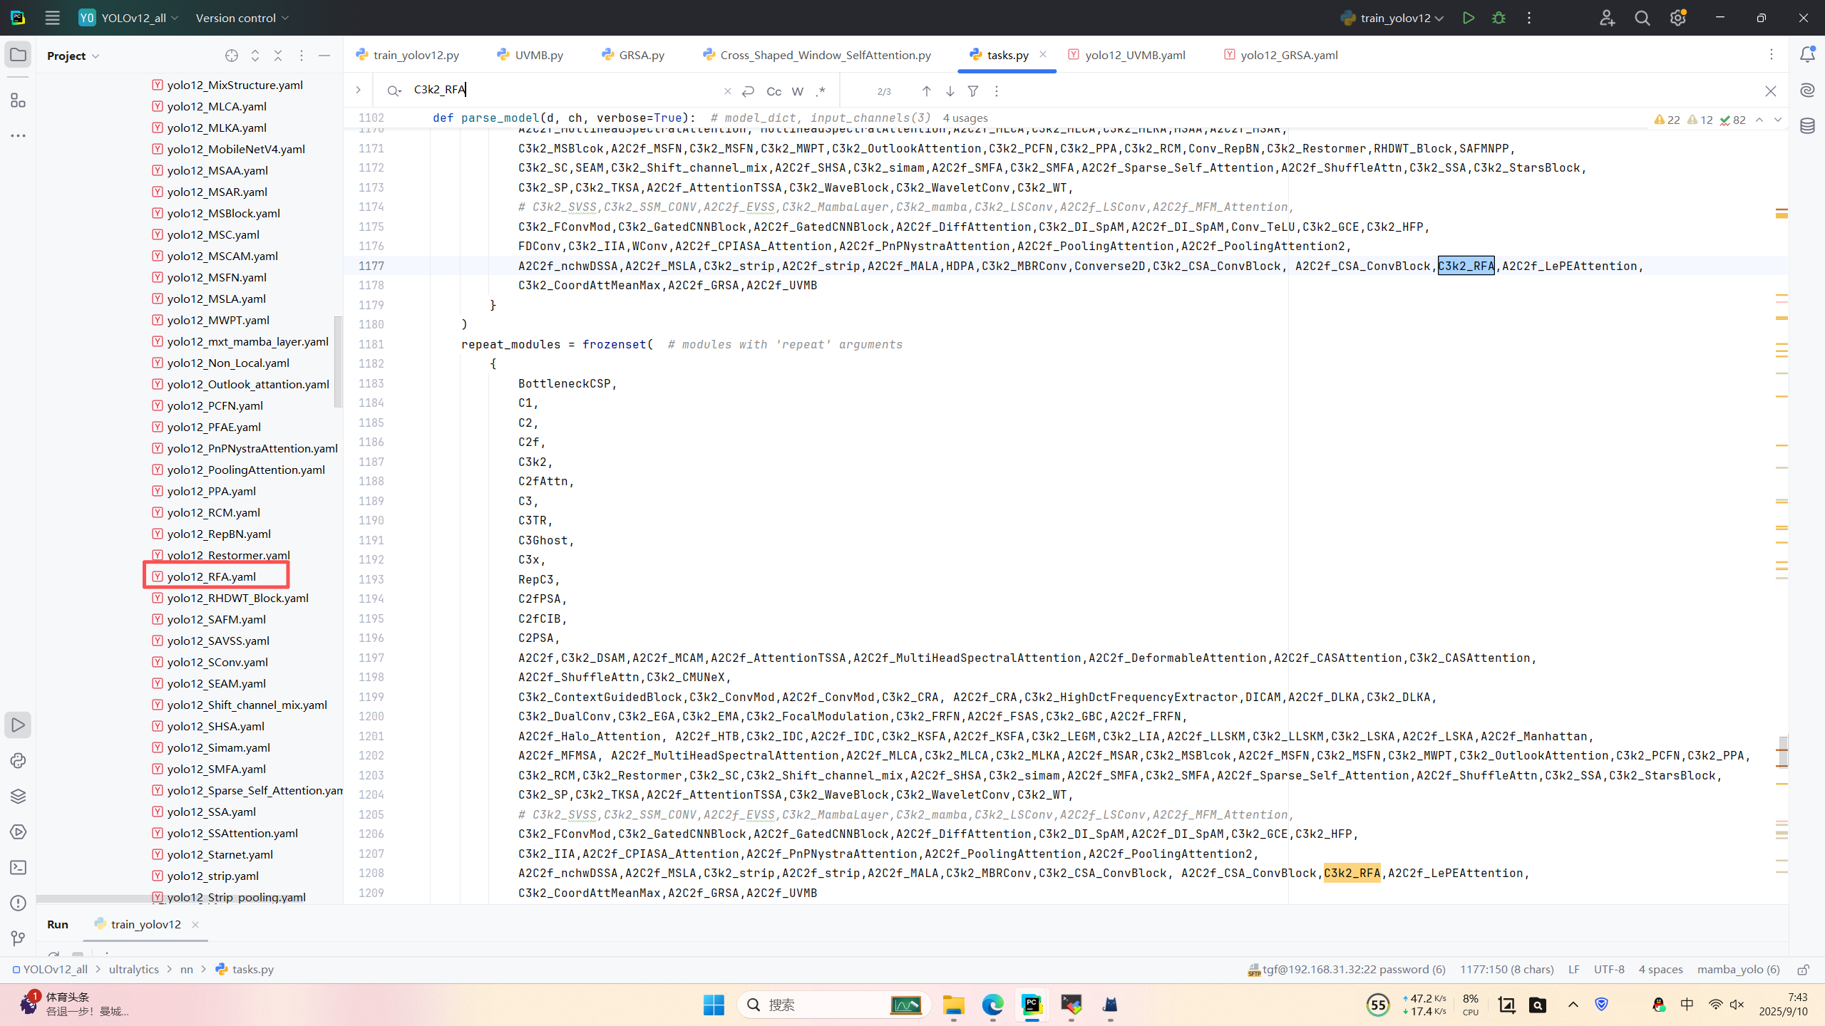Switch to the GRSA.py tab

tap(641, 55)
